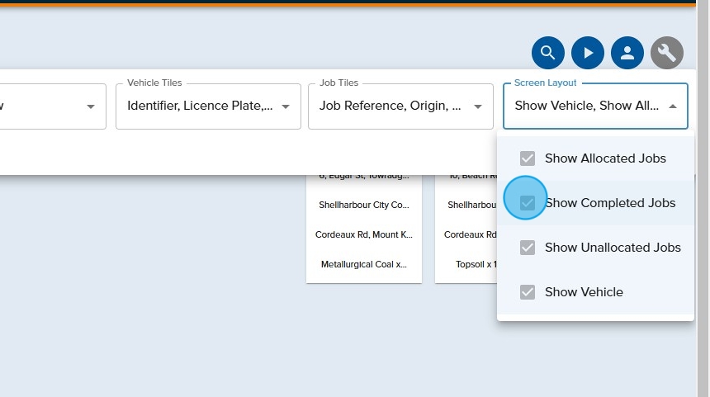Open the user profile icon
710x397 pixels.
(627, 53)
